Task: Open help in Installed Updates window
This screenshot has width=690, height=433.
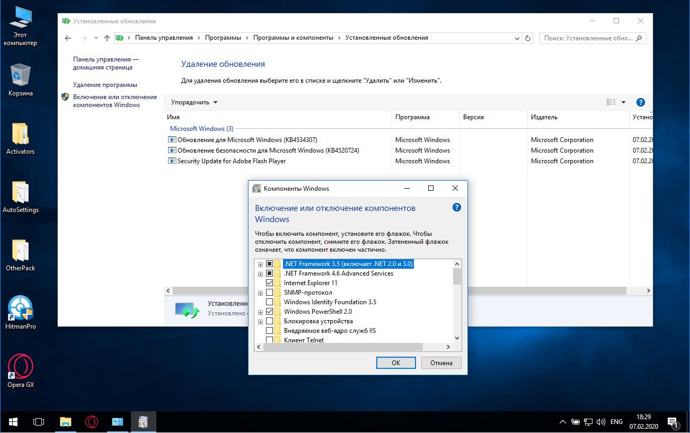Action: 640,102
